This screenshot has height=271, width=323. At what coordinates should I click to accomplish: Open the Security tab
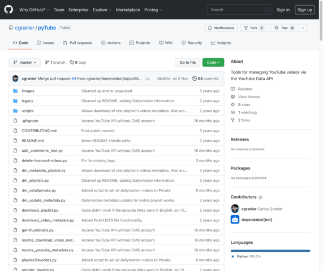(x=192, y=43)
